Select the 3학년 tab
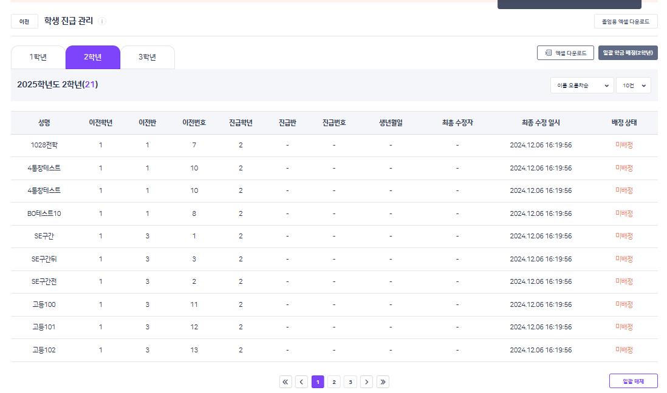This screenshot has width=667, height=393. click(147, 58)
